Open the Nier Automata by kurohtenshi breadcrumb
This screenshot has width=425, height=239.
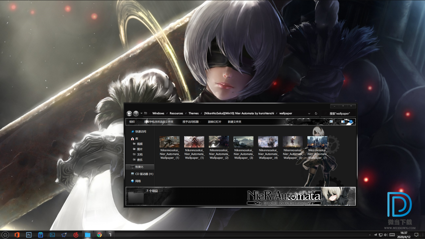(x=239, y=113)
